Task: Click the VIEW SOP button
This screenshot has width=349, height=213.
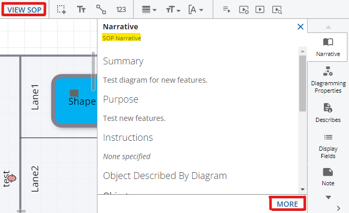Action: [23, 9]
